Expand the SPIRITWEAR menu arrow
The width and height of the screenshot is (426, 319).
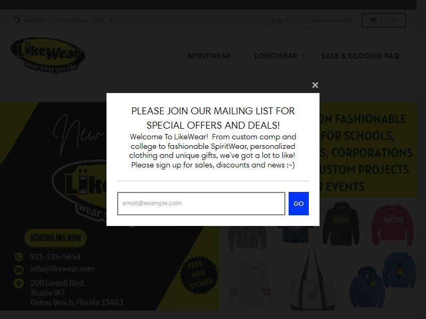(236, 56)
